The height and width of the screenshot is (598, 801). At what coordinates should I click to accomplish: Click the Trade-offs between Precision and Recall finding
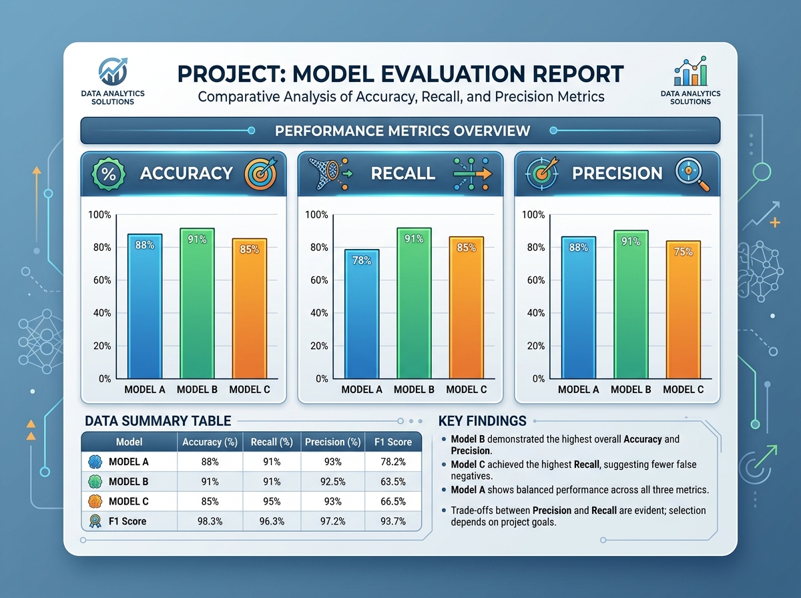coord(577,516)
